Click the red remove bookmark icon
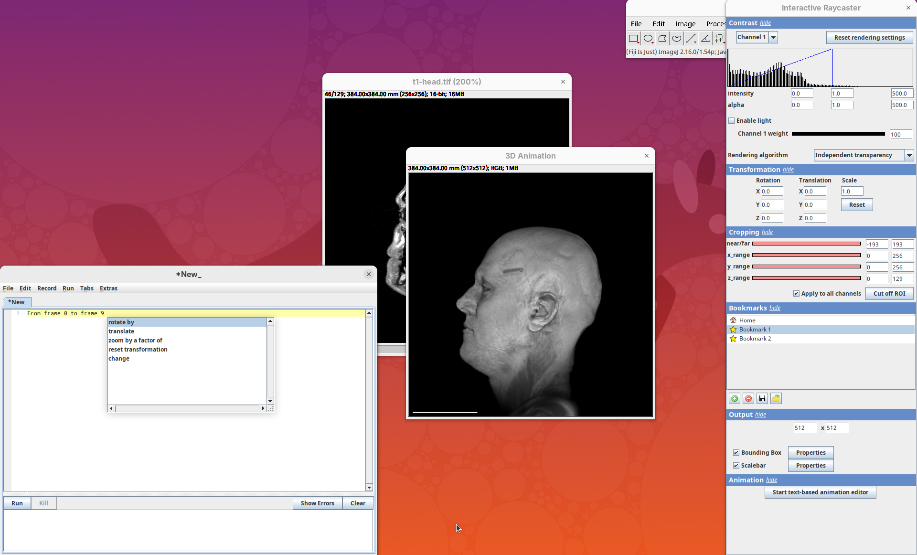Screen dimensions: 917x555 coord(748,398)
